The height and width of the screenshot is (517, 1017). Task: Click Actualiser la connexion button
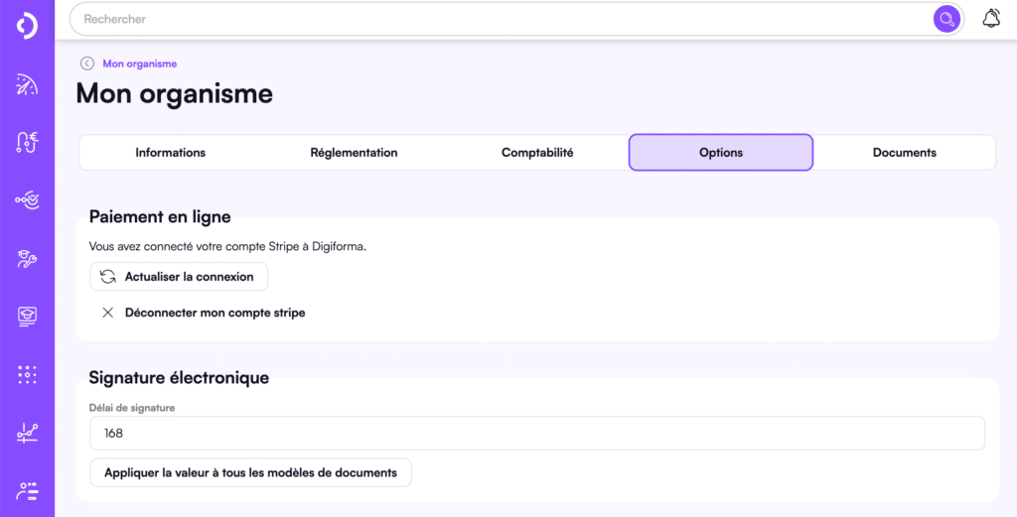(x=179, y=277)
